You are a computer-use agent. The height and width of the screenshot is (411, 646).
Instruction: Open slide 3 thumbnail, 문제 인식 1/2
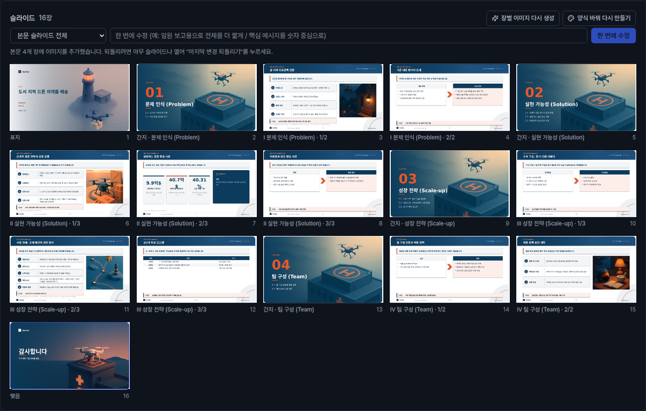point(323,97)
